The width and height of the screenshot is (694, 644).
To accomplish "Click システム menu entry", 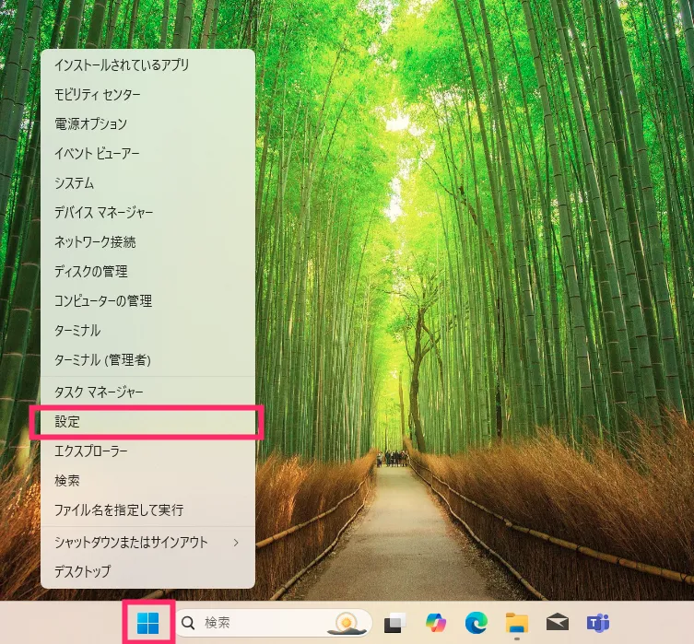I will click(147, 182).
